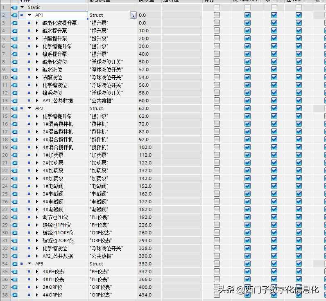Viewport: 326px width, 301px height.
Task: Expand the 碱老化液提升泵 member
Action: [x=37, y=23]
